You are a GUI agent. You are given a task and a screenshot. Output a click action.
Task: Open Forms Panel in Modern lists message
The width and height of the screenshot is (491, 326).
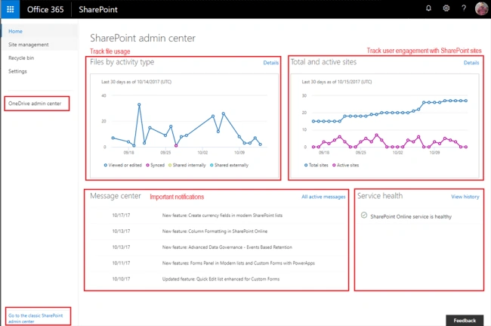[x=238, y=263]
